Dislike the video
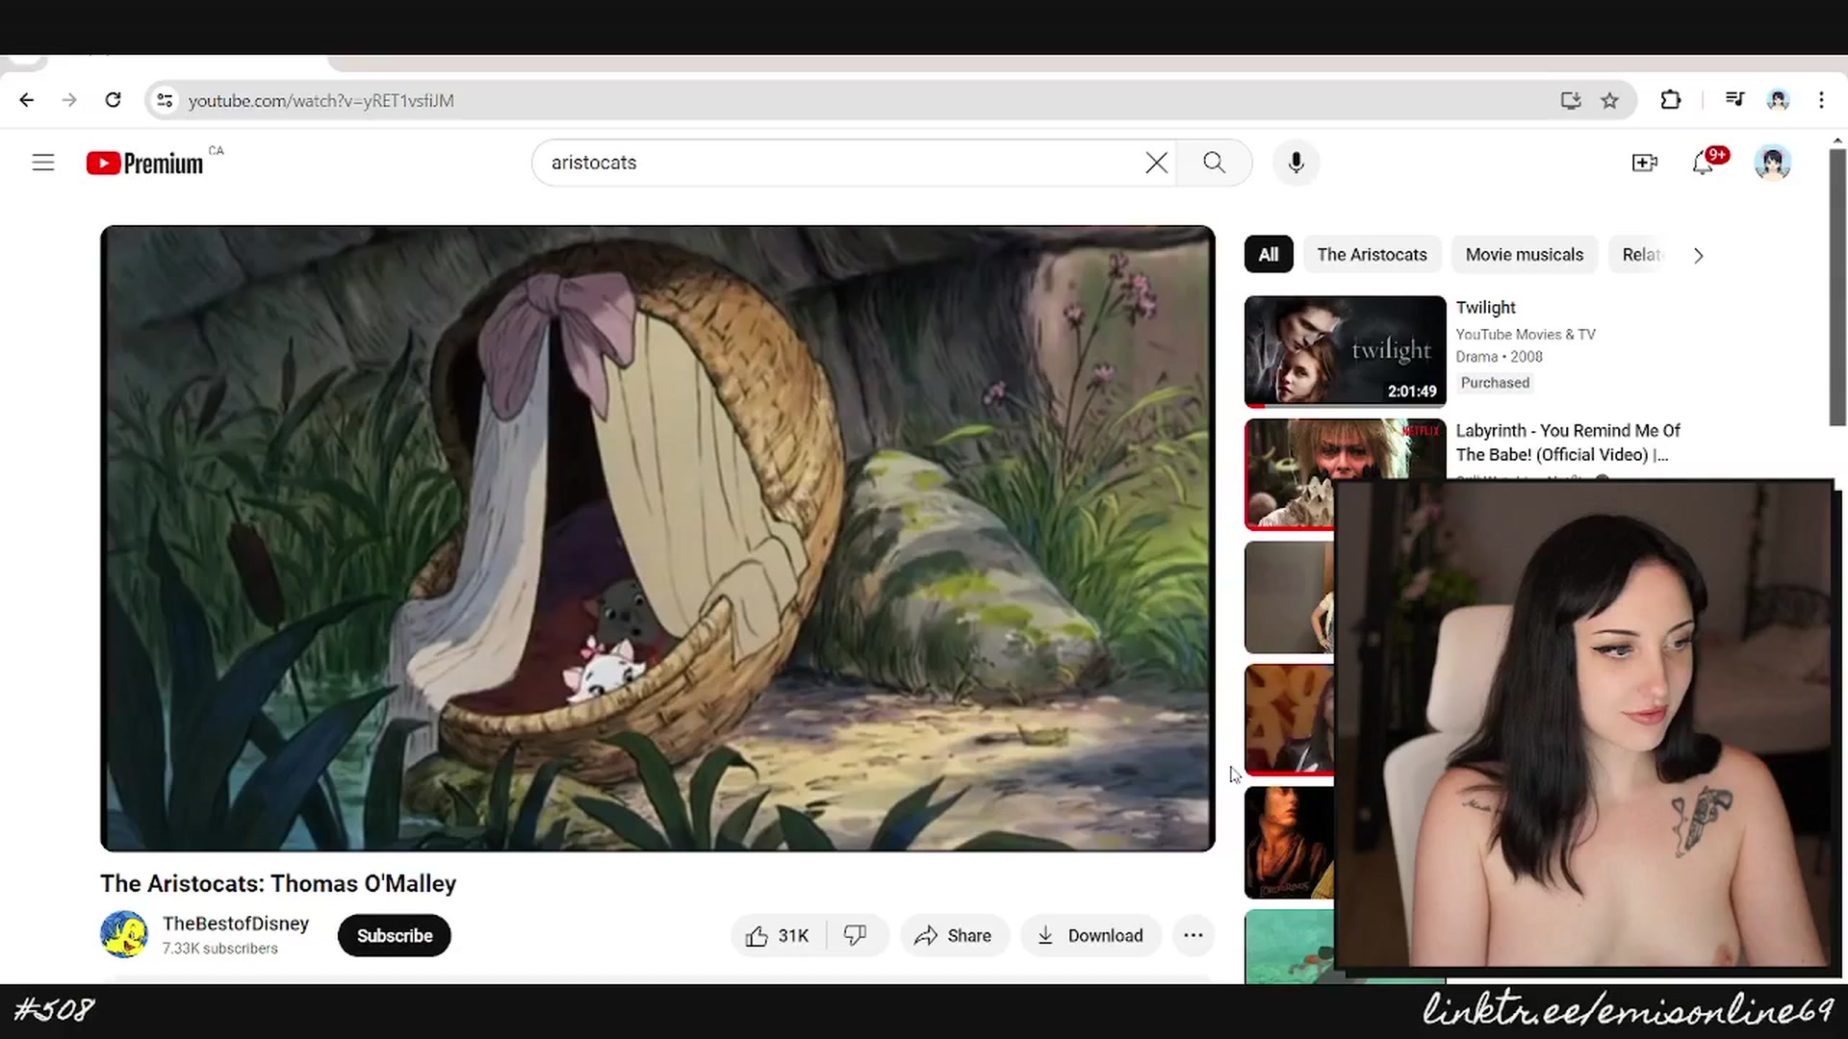The height and width of the screenshot is (1039, 1848). (856, 936)
